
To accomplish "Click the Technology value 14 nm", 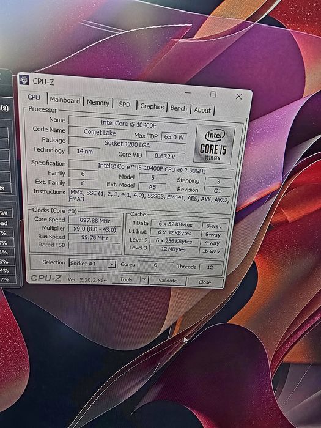I will click(x=84, y=151).
